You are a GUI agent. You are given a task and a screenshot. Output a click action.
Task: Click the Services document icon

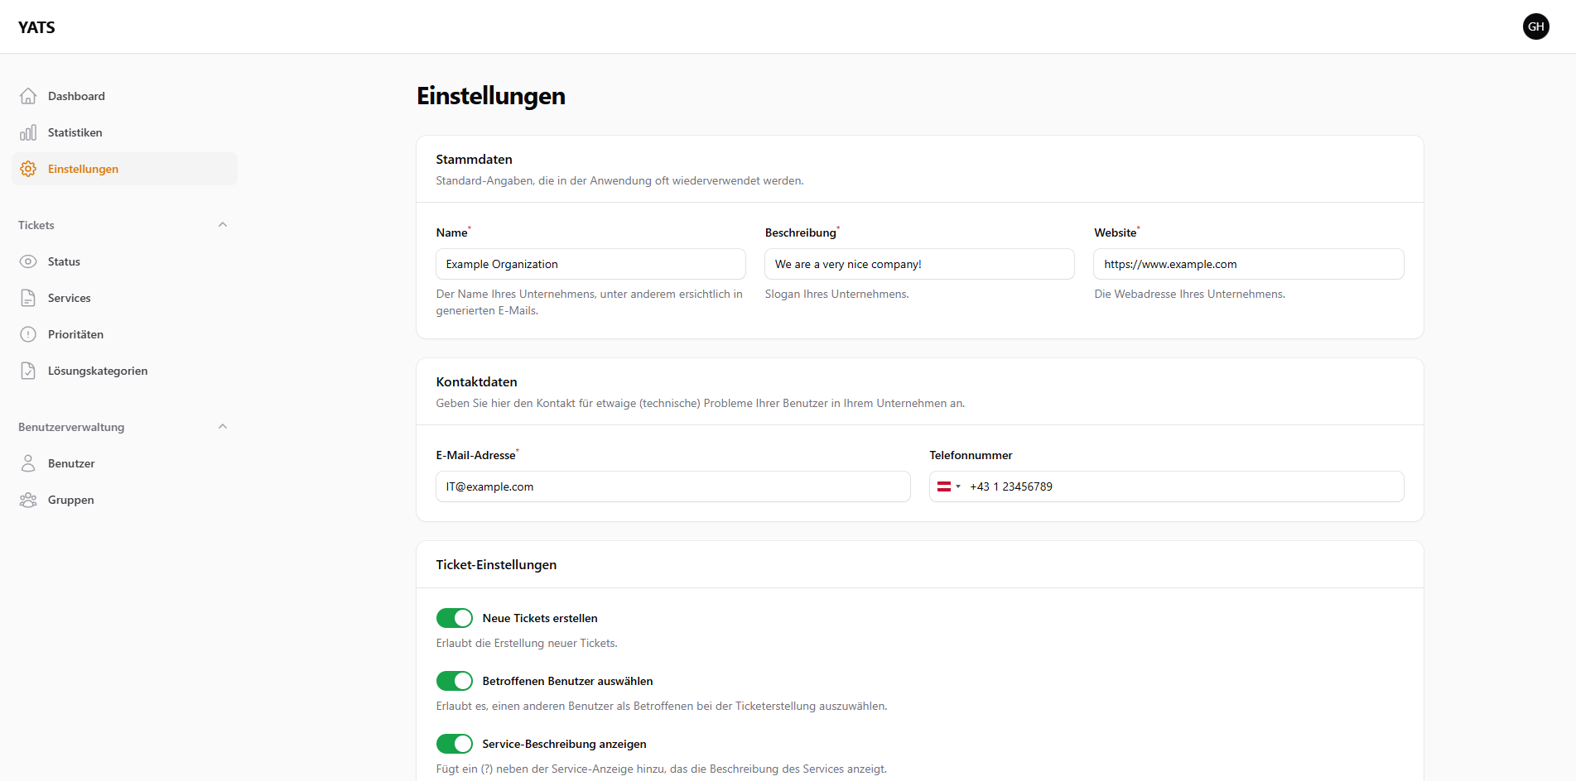(x=28, y=298)
